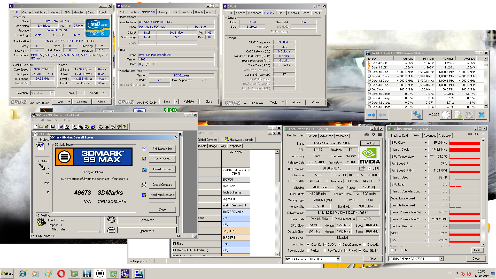
Task: Click Result Browser button
Action: (x=162, y=169)
